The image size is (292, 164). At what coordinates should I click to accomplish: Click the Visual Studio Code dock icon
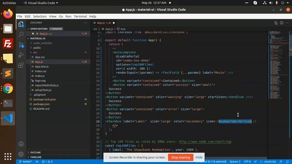point(8,118)
